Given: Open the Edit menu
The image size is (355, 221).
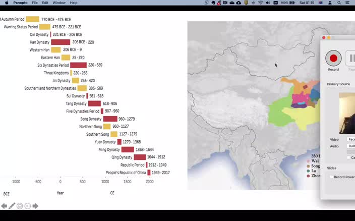Looking at the screenshot, I should pyautogui.click(x=45, y=3).
